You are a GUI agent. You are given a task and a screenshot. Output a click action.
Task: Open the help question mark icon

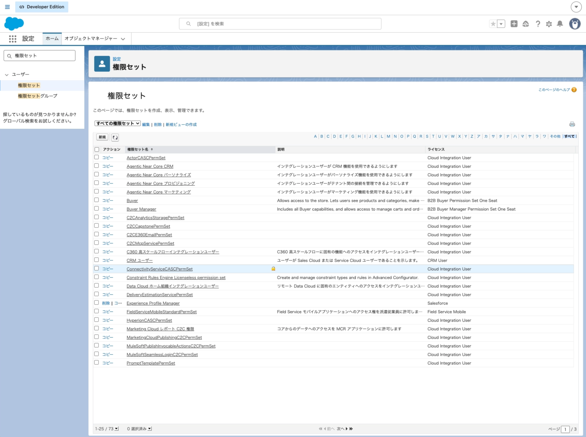tap(538, 24)
